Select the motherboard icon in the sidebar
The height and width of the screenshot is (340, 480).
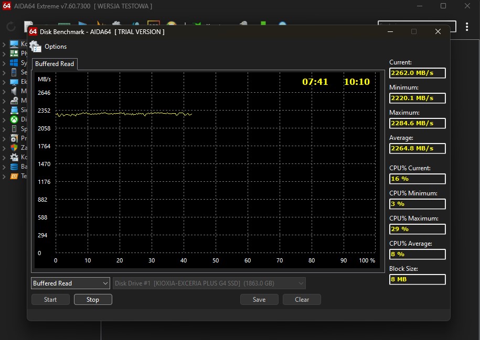coord(14,53)
